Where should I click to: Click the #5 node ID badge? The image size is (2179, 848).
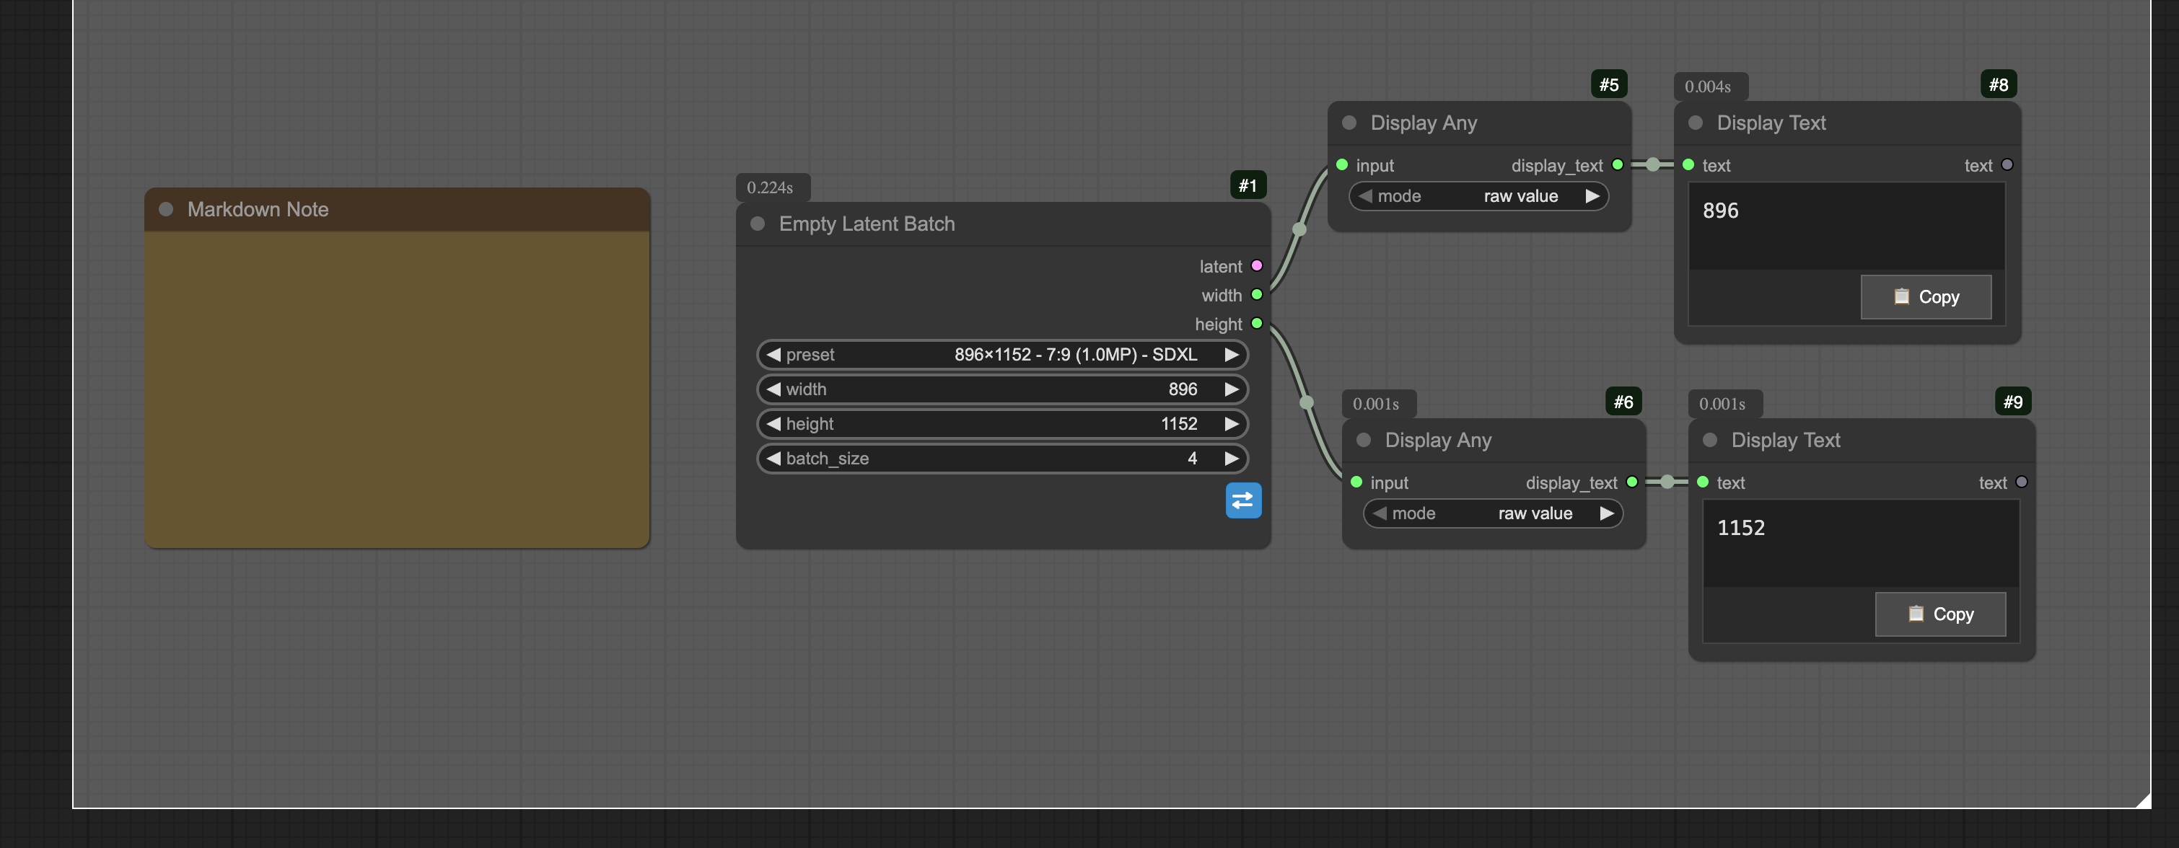(1609, 84)
